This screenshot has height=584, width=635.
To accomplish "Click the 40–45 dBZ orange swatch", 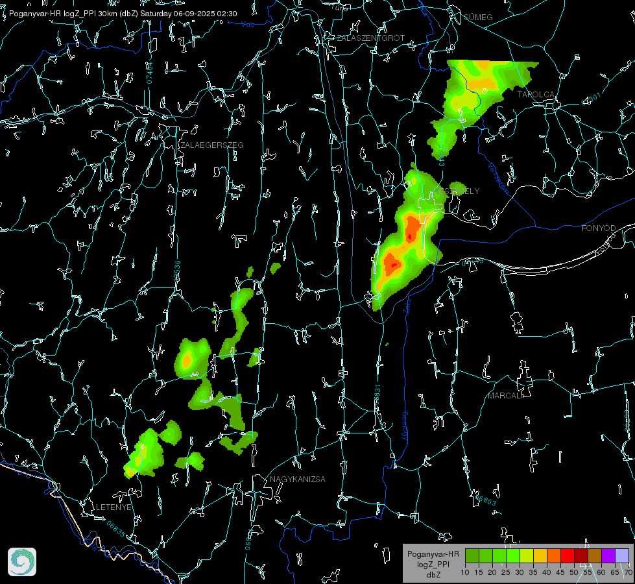I will [554, 555].
